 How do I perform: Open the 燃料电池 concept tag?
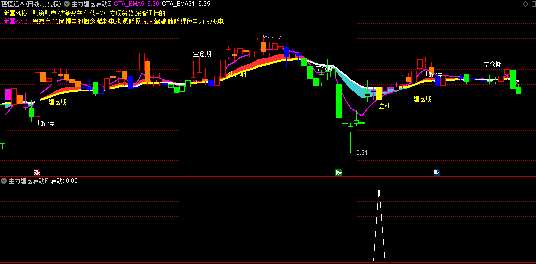pos(109,22)
